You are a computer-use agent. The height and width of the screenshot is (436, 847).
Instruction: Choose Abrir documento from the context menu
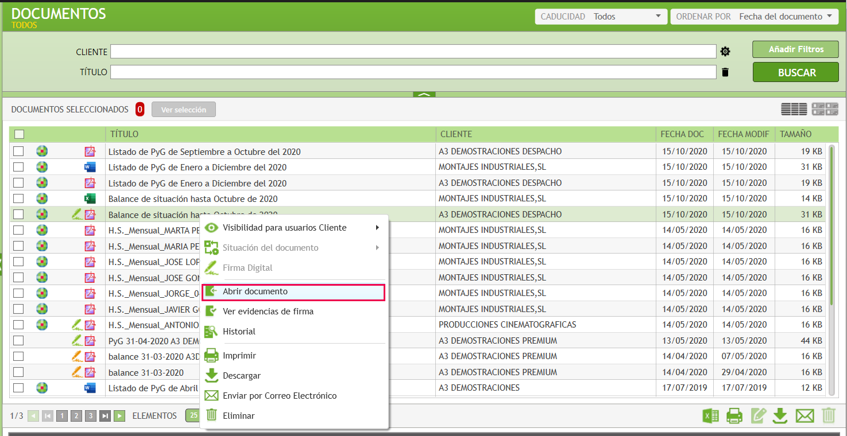coord(293,291)
